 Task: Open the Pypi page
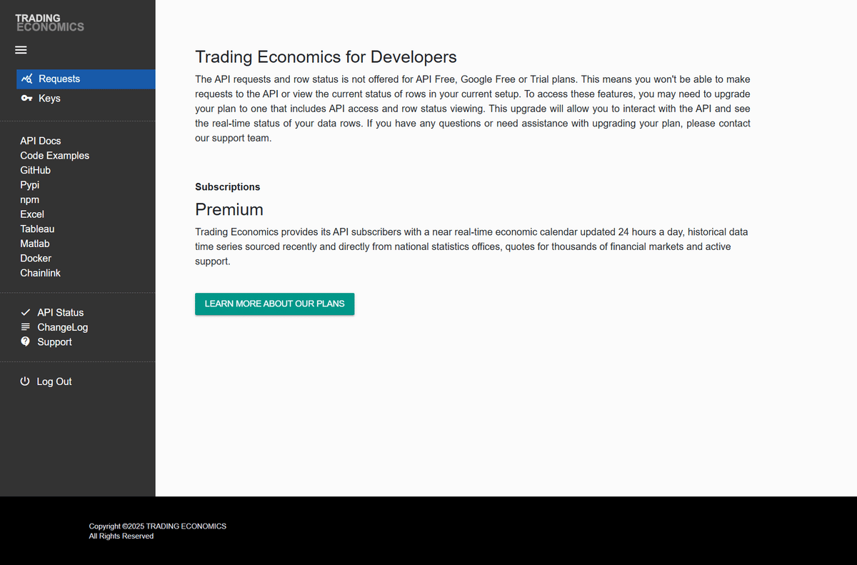[x=29, y=185]
